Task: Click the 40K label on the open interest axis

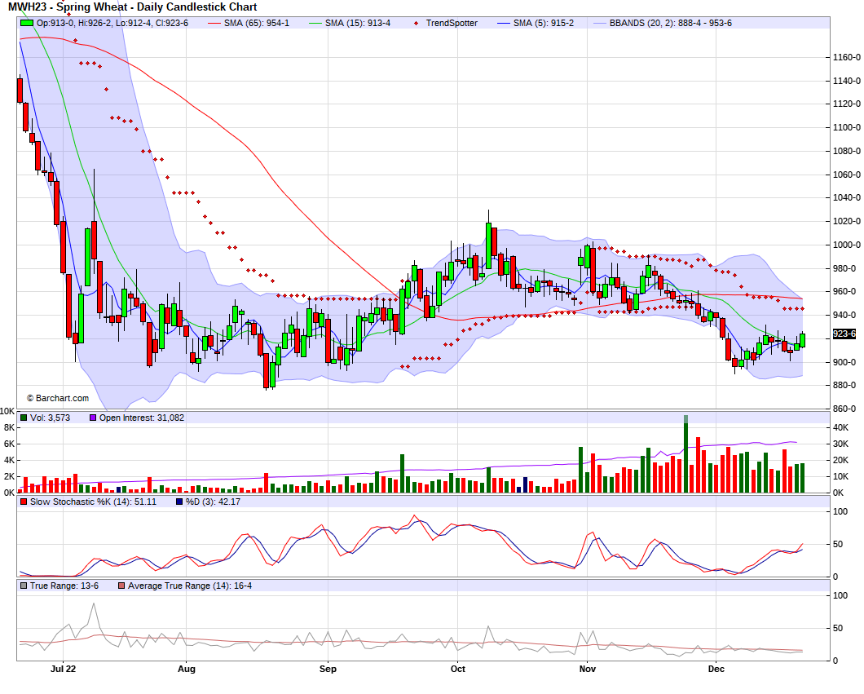Action: [841, 428]
